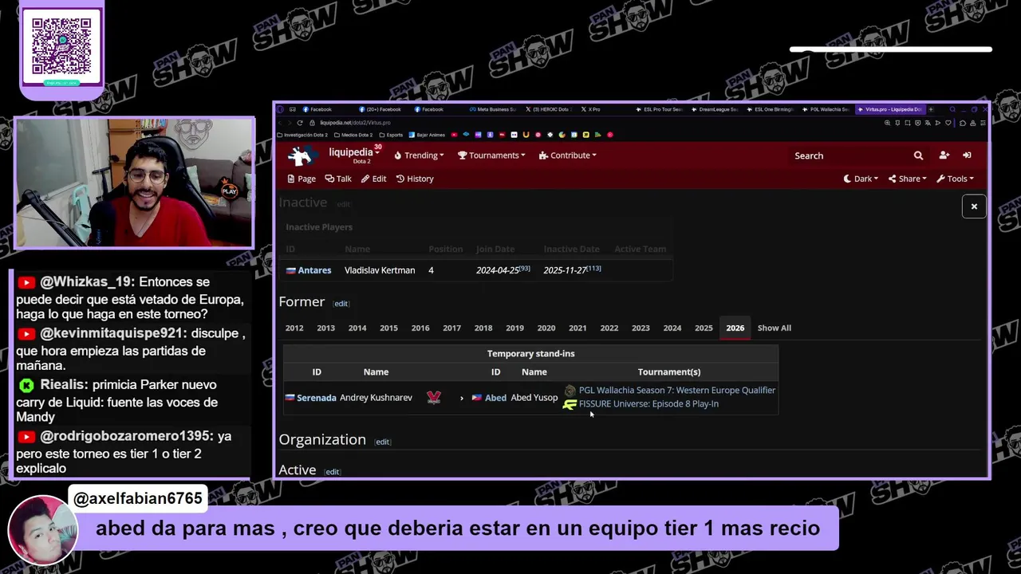This screenshot has width=1021, height=574.
Task: Select the 2012 year tab
Action: (294, 328)
